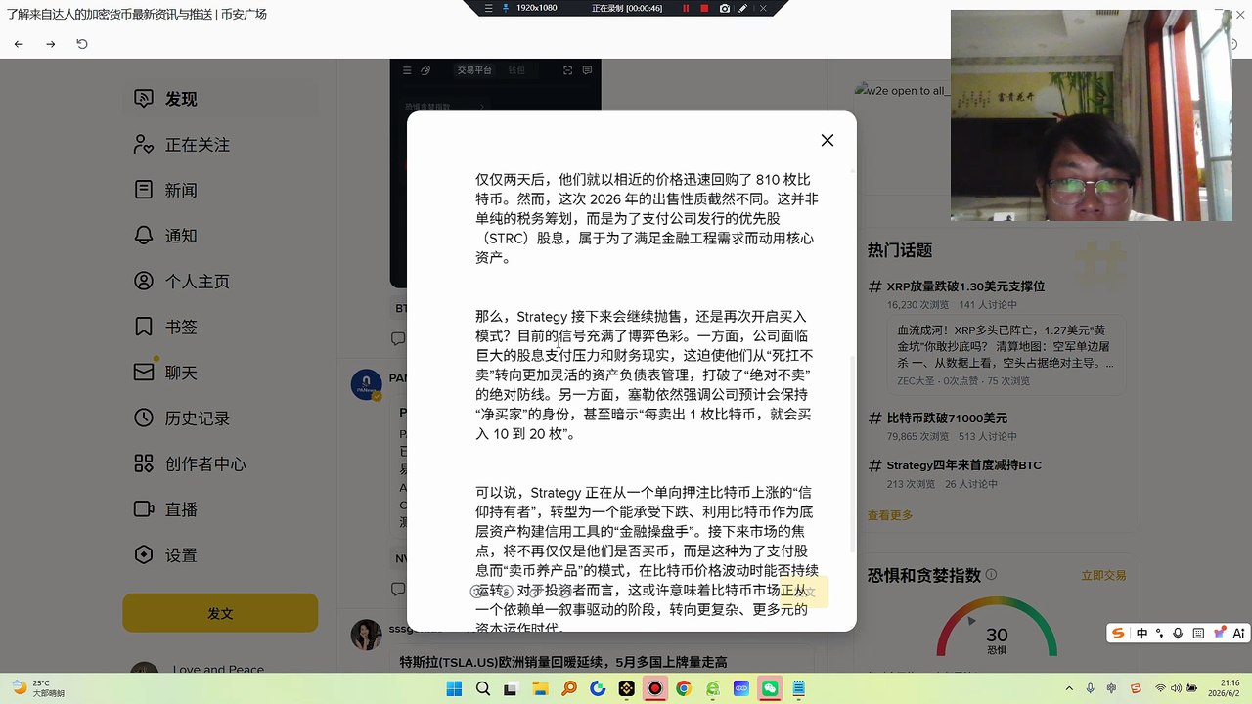Open 书签 bookmarks

181,328
